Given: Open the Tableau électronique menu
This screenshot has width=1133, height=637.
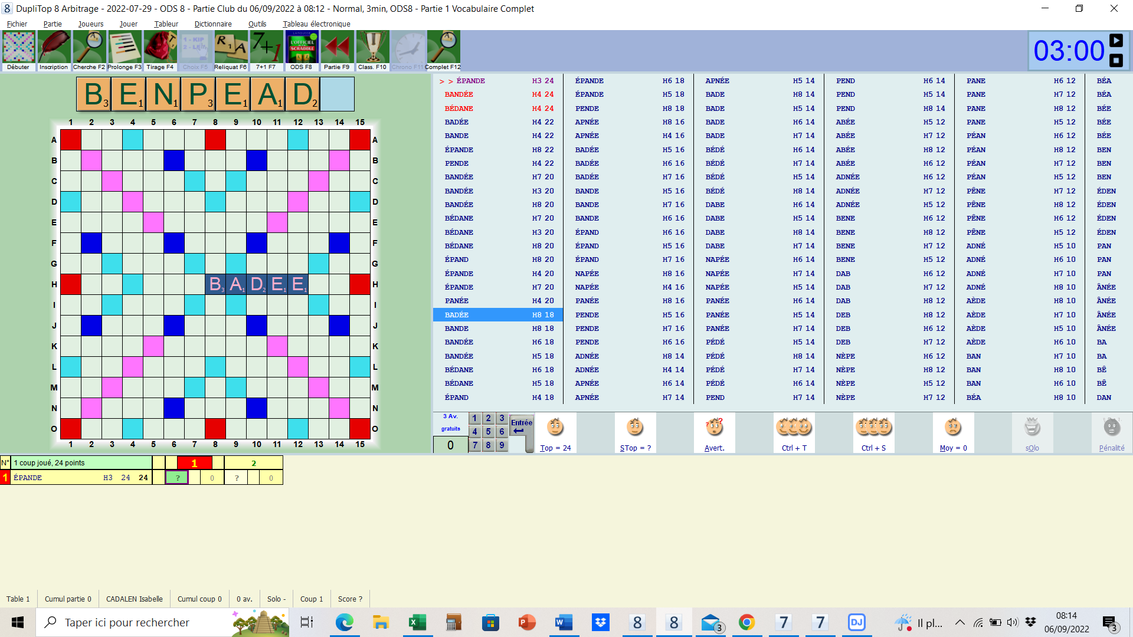Looking at the screenshot, I should 316,24.
